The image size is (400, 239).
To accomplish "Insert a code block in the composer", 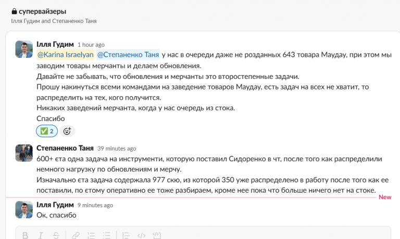I will pos(157,235).
